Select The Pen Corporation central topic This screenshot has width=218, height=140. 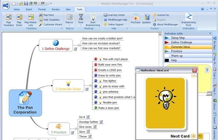click(25, 103)
